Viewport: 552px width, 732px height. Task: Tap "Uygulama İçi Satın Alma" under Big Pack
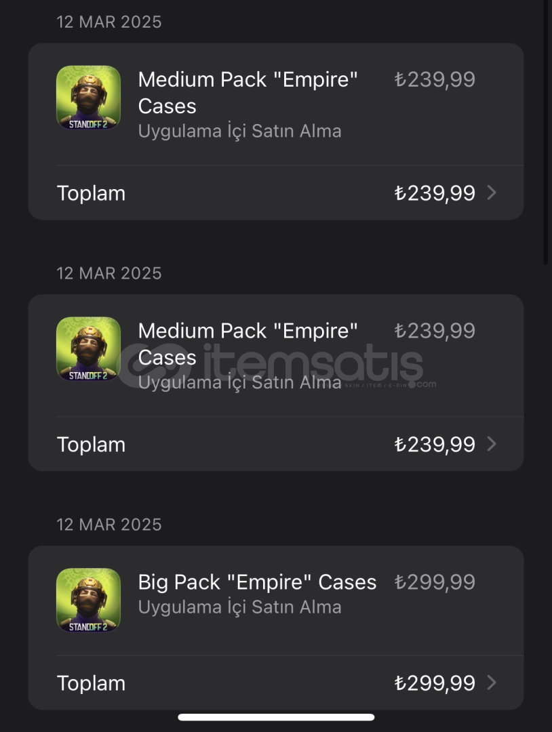239,607
